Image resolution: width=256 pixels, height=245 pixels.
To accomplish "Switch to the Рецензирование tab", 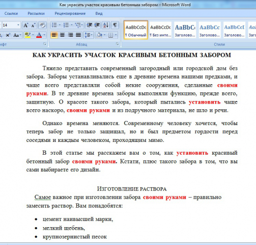I will click(70, 13).
